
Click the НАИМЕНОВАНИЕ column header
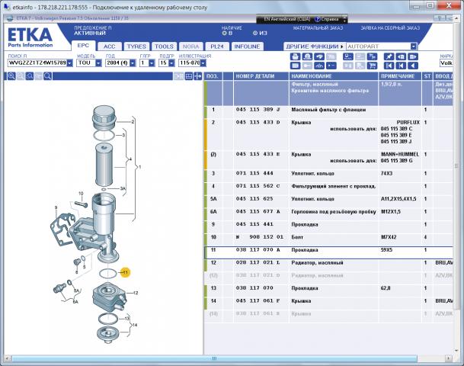coord(334,76)
